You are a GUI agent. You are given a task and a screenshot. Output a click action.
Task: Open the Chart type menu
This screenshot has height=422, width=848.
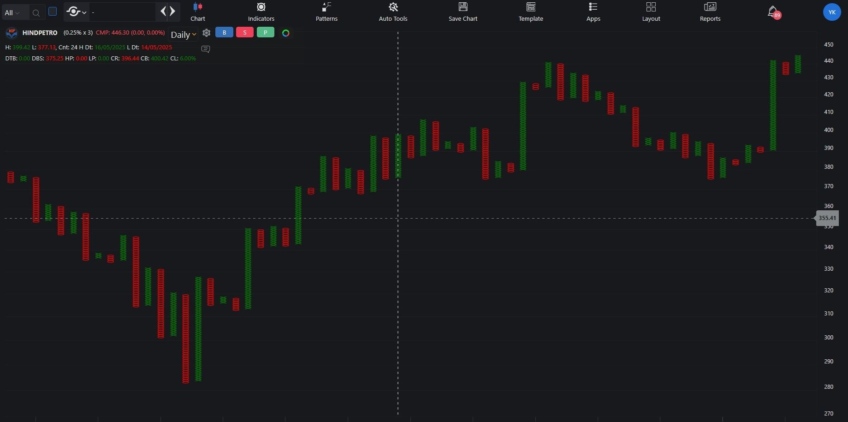tap(197, 12)
